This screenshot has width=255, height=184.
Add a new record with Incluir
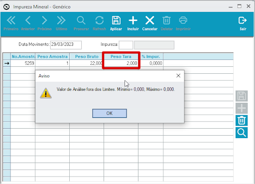pyautogui.click(x=133, y=23)
